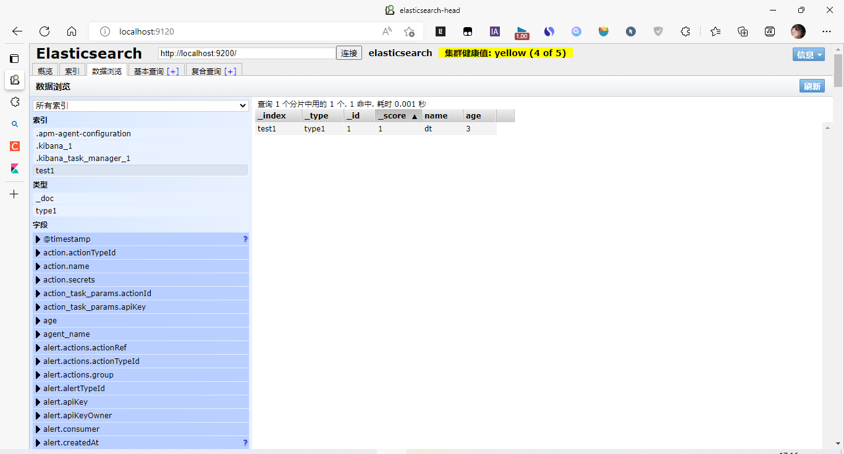This screenshot has height=454, width=844.
Task: Click the 刷新 refresh button
Action: [812, 86]
